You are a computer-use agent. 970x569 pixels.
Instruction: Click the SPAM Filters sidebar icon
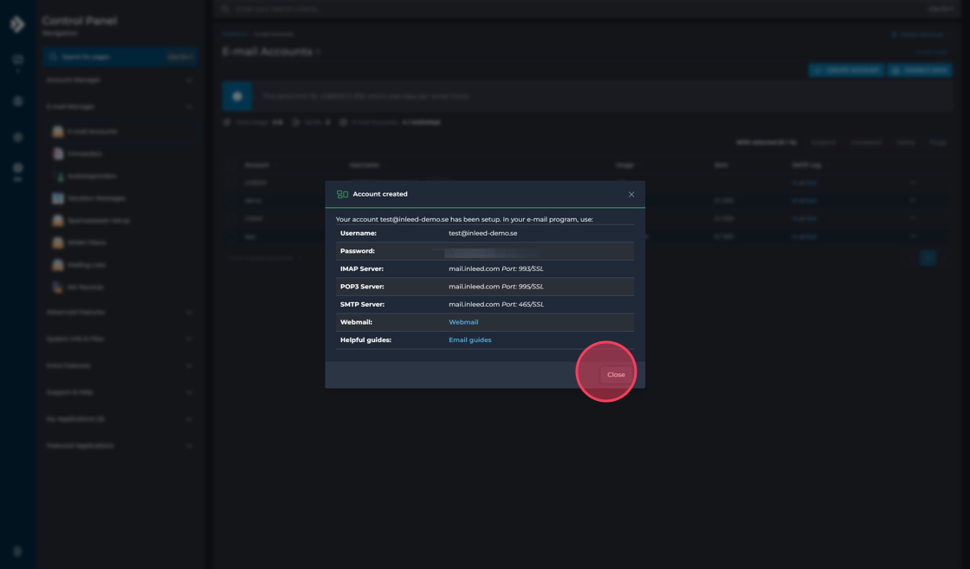(58, 243)
